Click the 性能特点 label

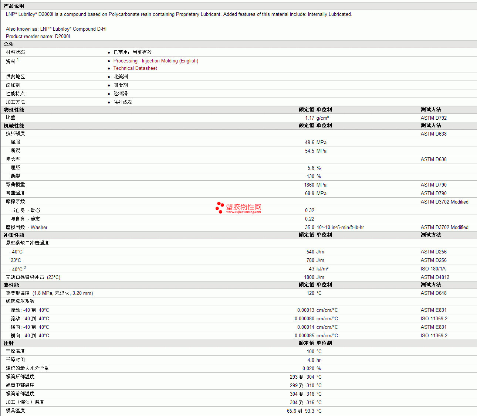coord(16,94)
